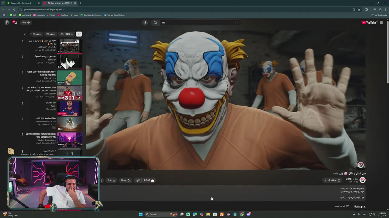
Task: Save video with bookmark icon
Action: [101, 180]
